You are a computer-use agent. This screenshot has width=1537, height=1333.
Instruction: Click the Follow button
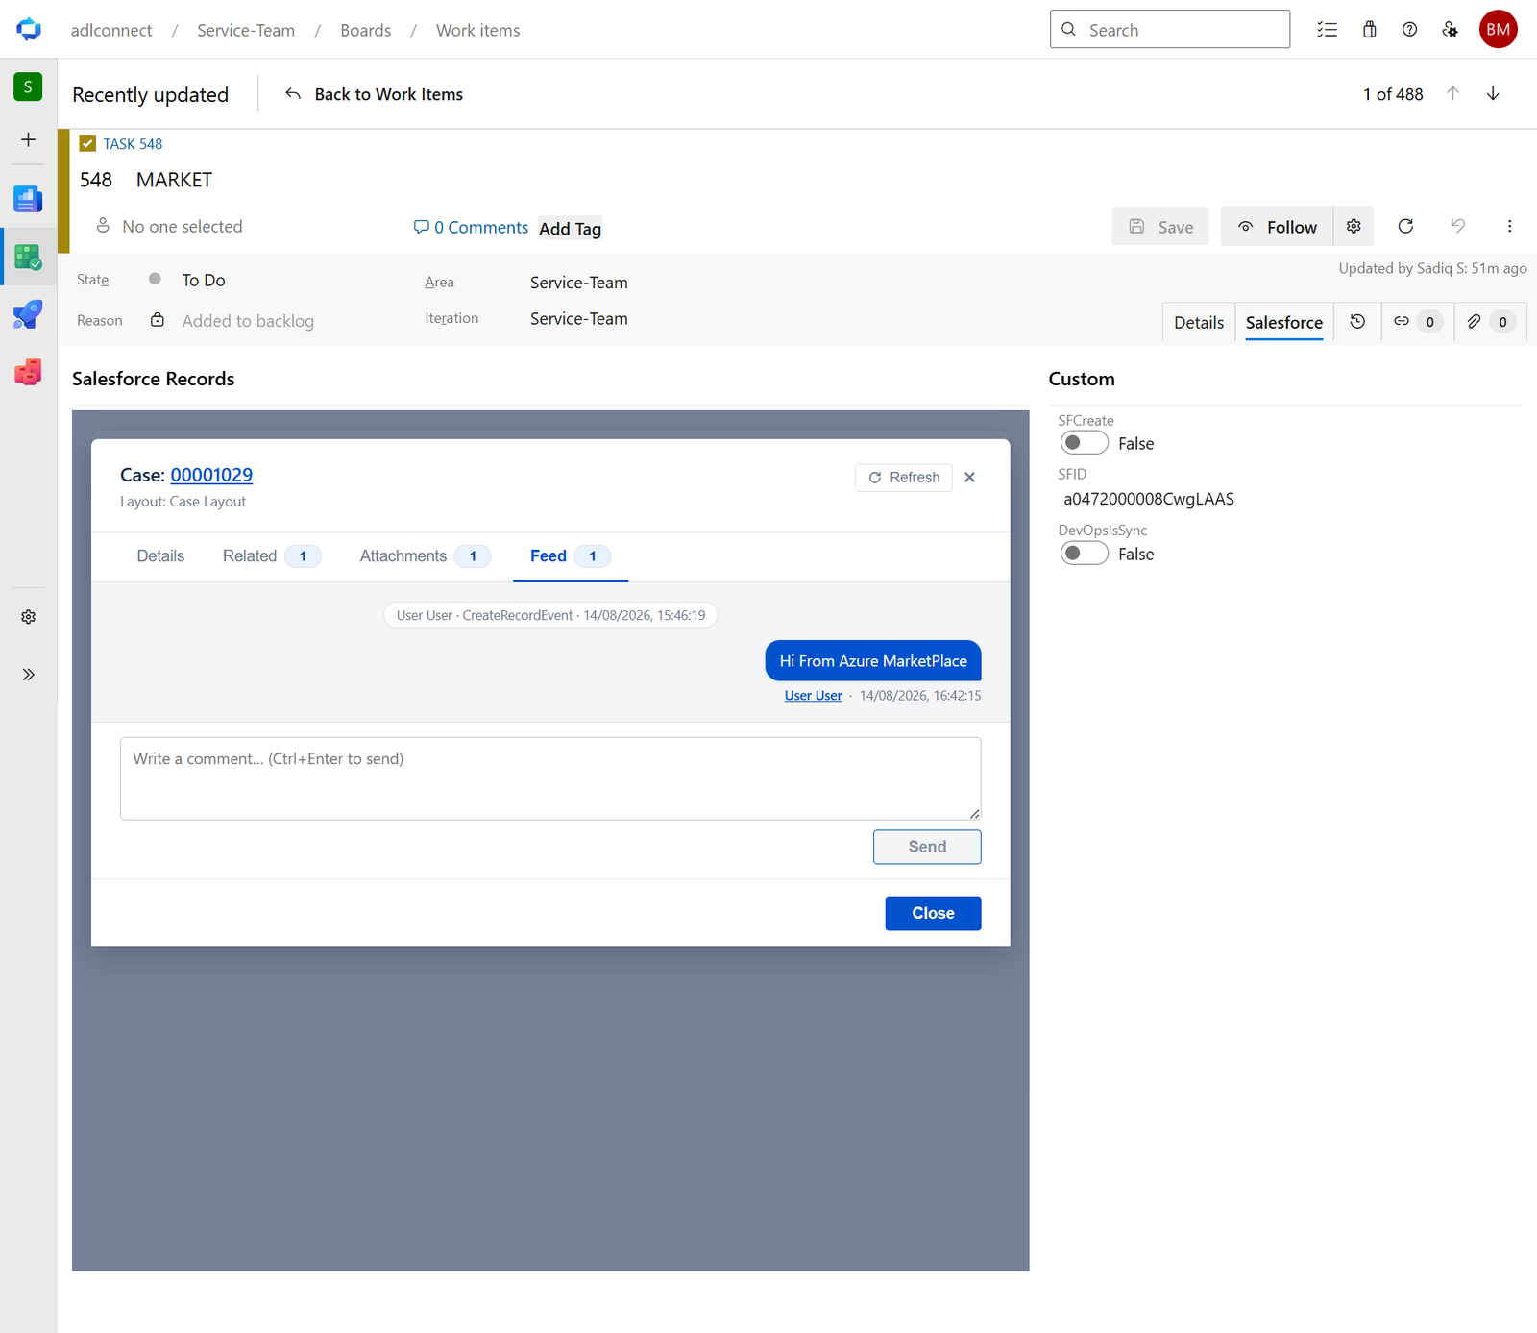pos(1277,226)
